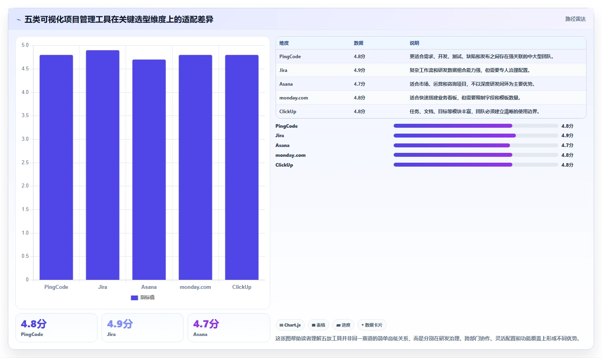The image size is (602, 358).
Task: Select the Asana table row name
Action: tap(286, 84)
